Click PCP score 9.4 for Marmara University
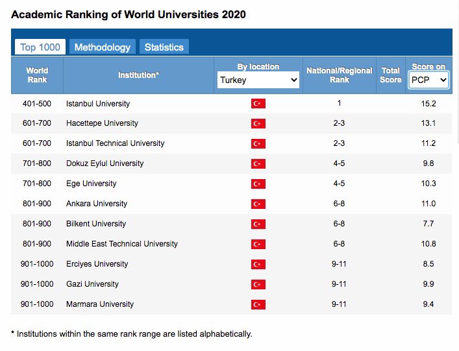The width and height of the screenshot is (459, 351). point(428,304)
